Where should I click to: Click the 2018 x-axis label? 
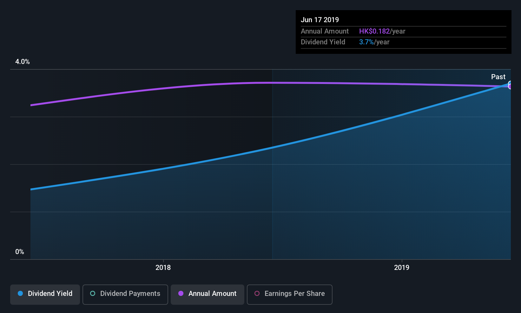(163, 267)
